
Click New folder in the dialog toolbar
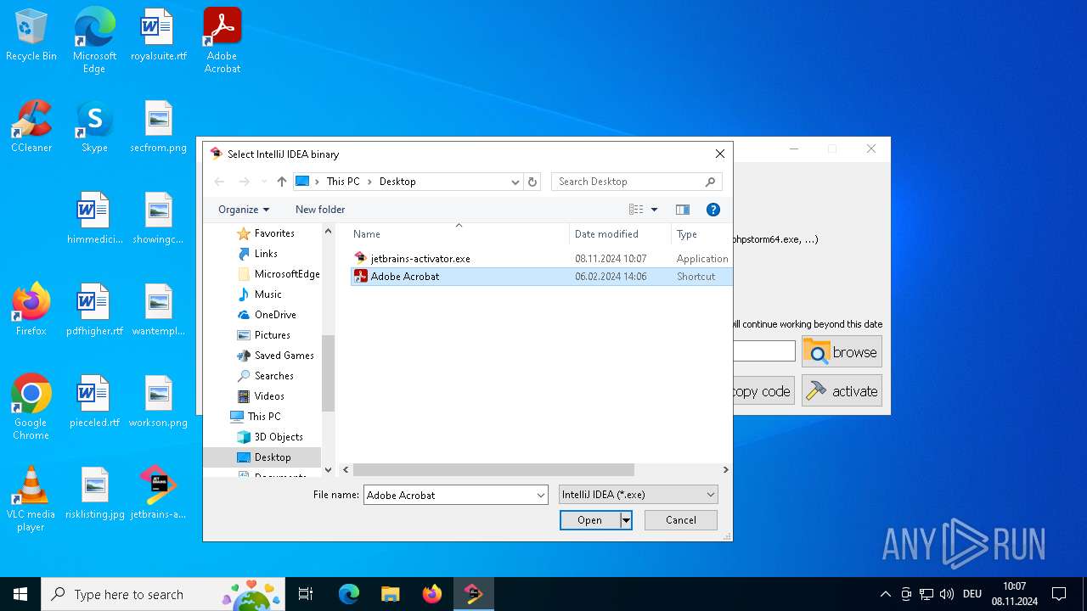[320, 210]
